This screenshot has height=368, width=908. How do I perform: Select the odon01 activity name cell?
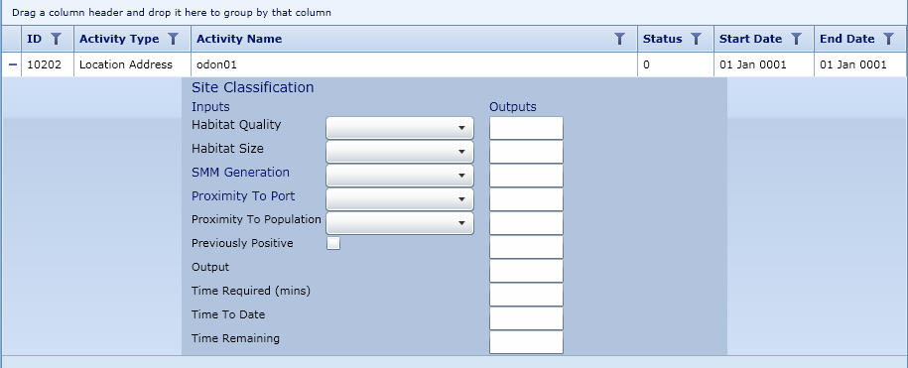click(414, 64)
